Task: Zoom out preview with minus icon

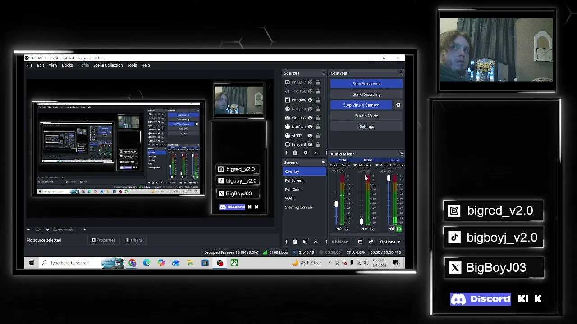Action: 28,230
